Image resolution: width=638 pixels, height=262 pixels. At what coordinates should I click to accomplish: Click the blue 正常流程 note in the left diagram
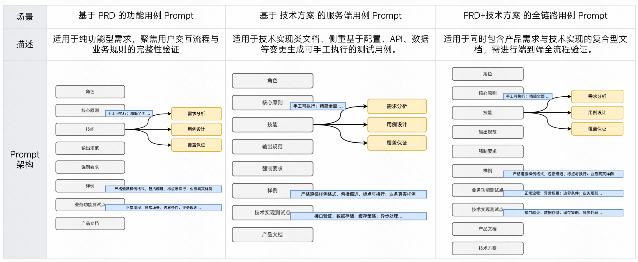tap(163, 208)
